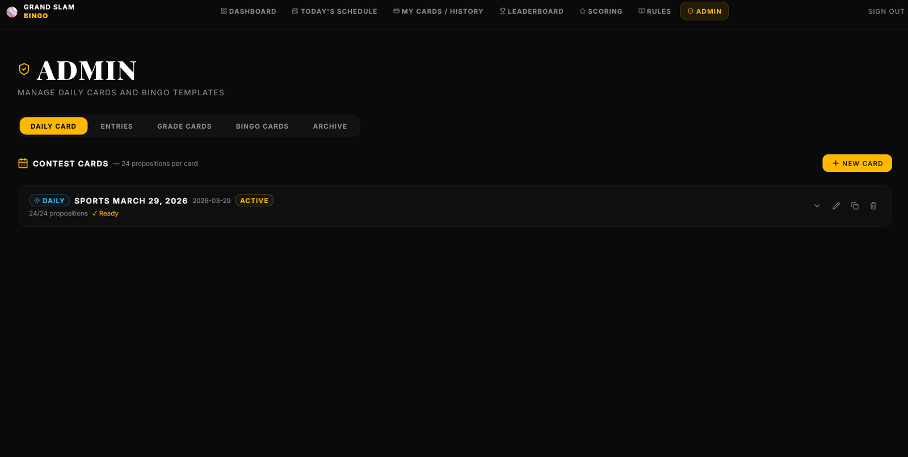This screenshot has height=457, width=908.
Task: Switch to the Entries tab
Action: click(x=116, y=126)
